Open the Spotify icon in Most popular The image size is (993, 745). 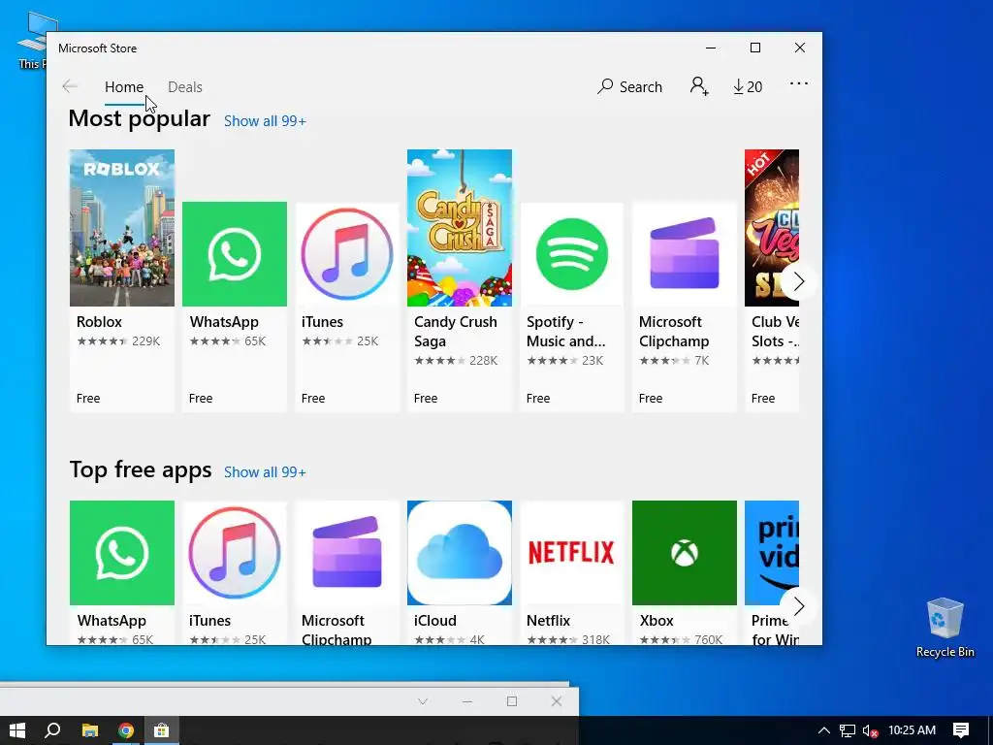(572, 254)
